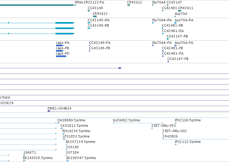Select the CG42481-PA protein label
Viewport: 229px width, 162px height.
tap(173, 54)
